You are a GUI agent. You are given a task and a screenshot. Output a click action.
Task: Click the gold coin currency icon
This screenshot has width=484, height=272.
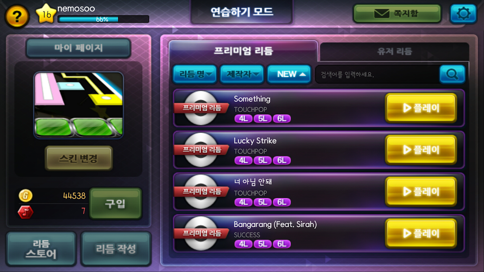[26, 195]
